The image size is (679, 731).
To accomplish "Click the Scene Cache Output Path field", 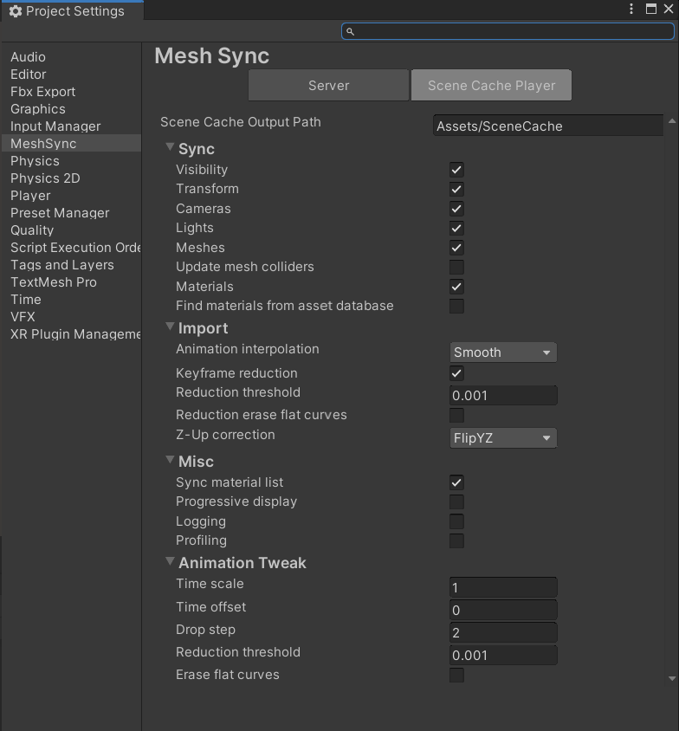I will click(547, 126).
